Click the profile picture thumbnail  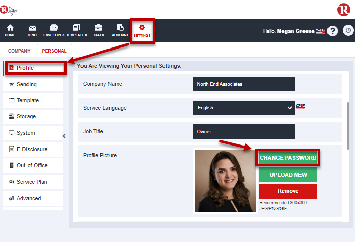pos(225,181)
